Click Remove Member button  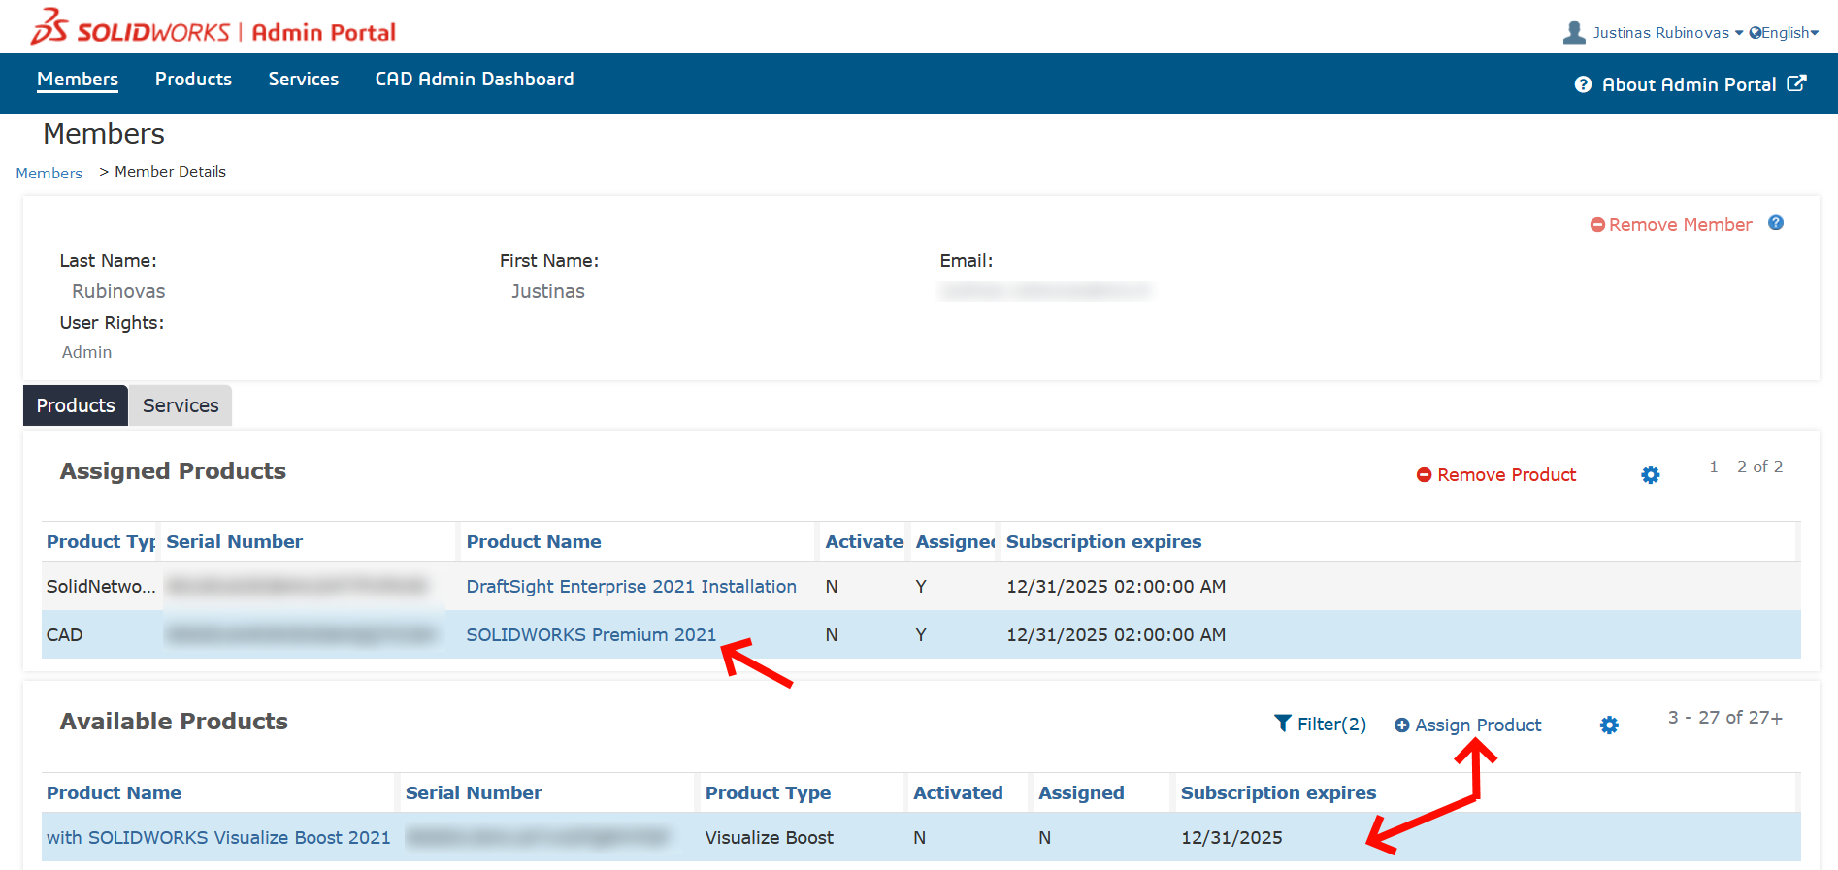pyautogui.click(x=1680, y=225)
